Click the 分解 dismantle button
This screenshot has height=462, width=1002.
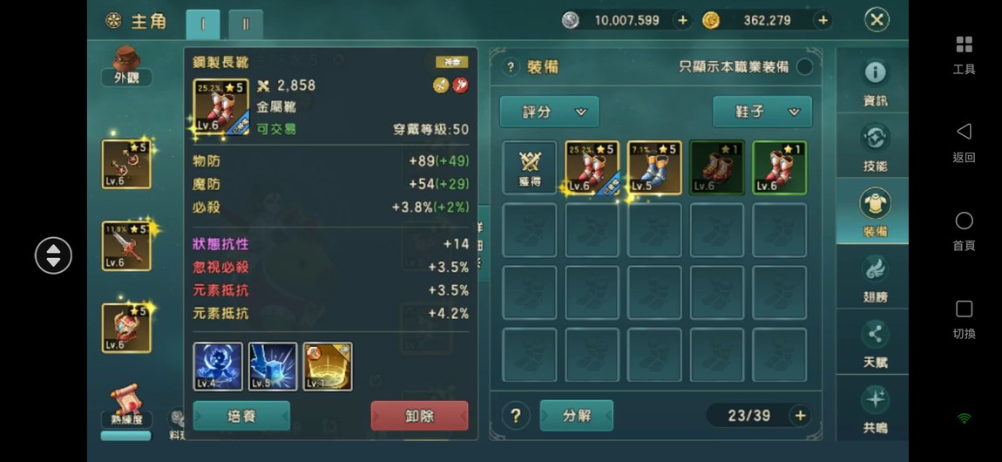(577, 415)
